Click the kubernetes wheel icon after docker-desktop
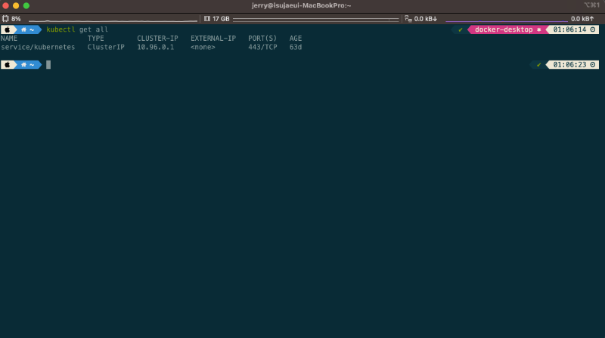The image size is (605, 338). click(x=539, y=29)
